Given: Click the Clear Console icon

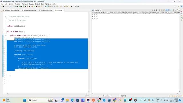Looking at the screenshot, I should [160, 10].
